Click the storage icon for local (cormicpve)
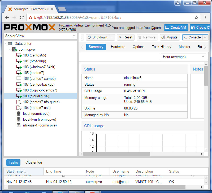 coord(19,113)
